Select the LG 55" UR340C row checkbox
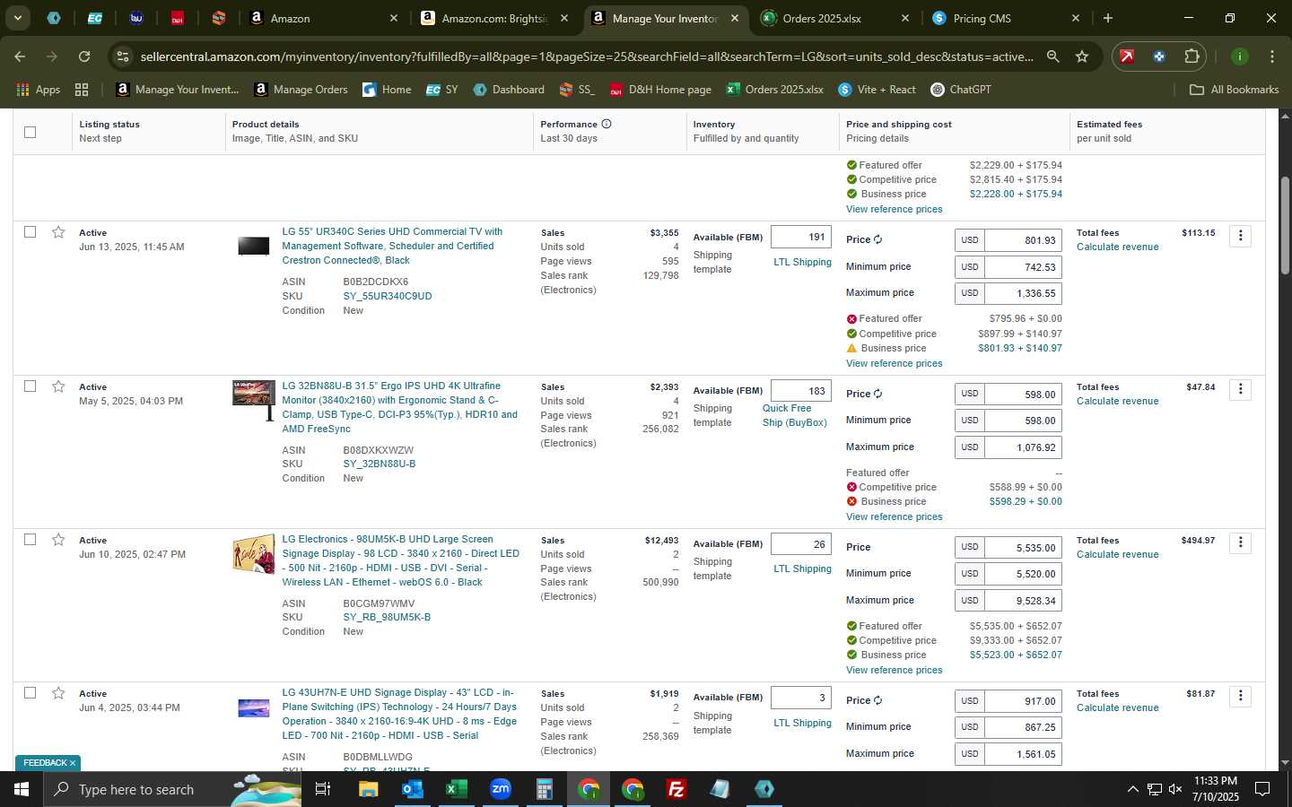The image size is (1292, 807). pos(30,232)
